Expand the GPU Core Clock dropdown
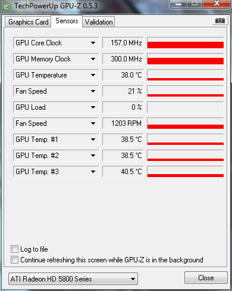The width and height of the screenshot is (232, 291). [x=93, y=43]
